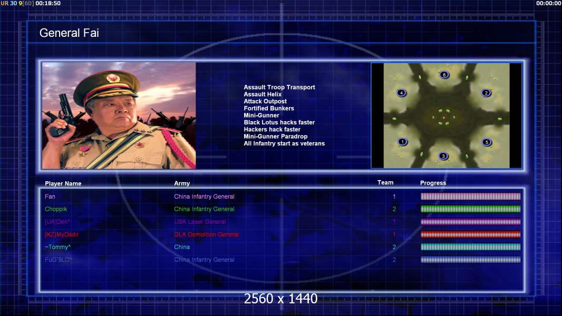Screen dimensions: 562x316
Task: Click the Team column header
Action: coord(385,183)
